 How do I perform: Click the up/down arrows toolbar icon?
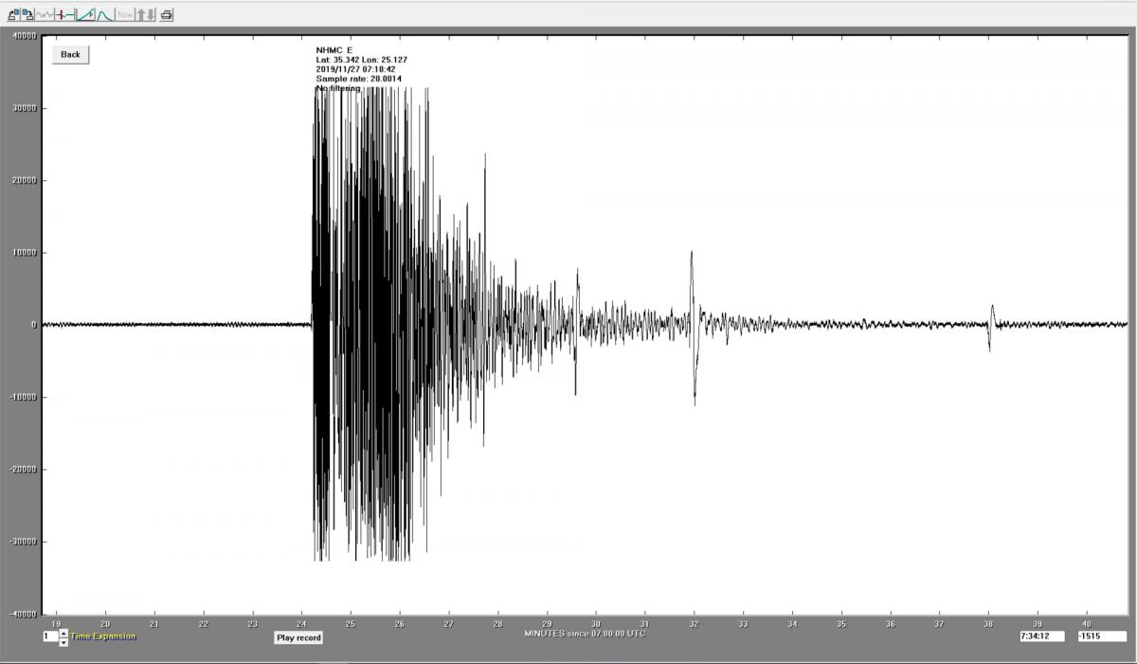point(146,15)
